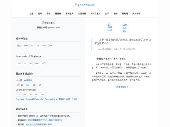
Task: Open the 한국어 language link
Action: [74, 99]
